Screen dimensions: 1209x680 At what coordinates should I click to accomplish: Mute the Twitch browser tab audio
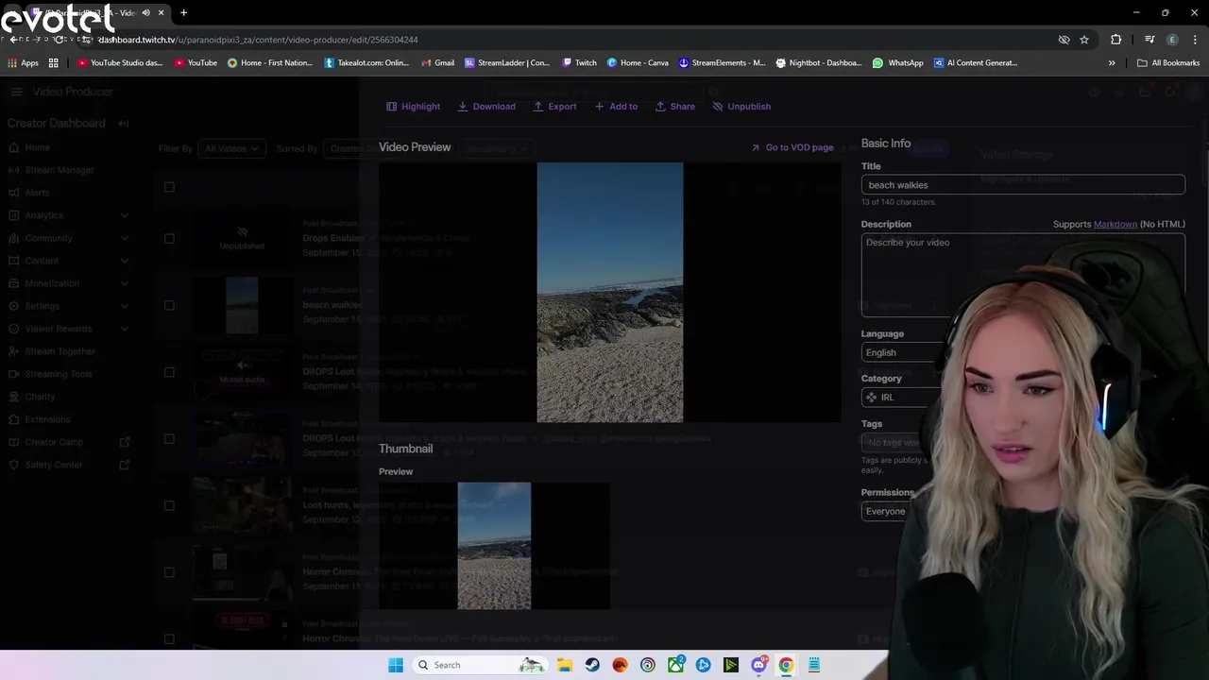pos(145,13)
